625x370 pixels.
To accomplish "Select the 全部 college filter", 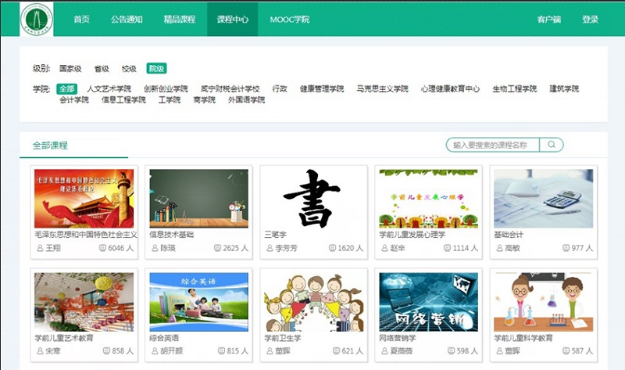I will (x=66, y=89).
